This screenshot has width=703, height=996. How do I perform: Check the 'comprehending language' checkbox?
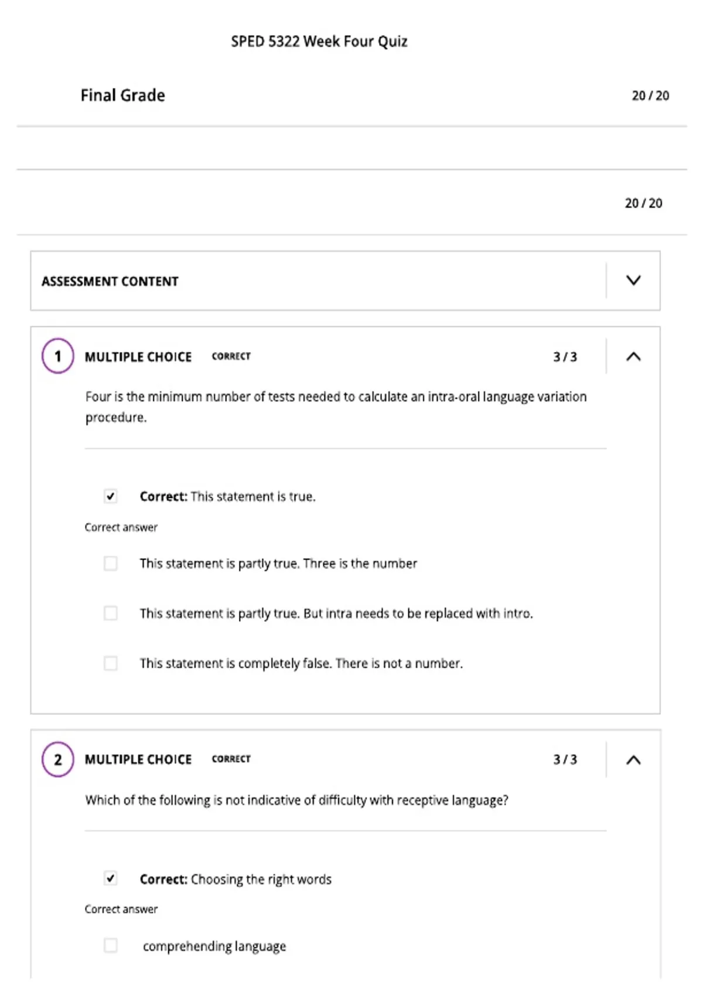coord(110,946)
